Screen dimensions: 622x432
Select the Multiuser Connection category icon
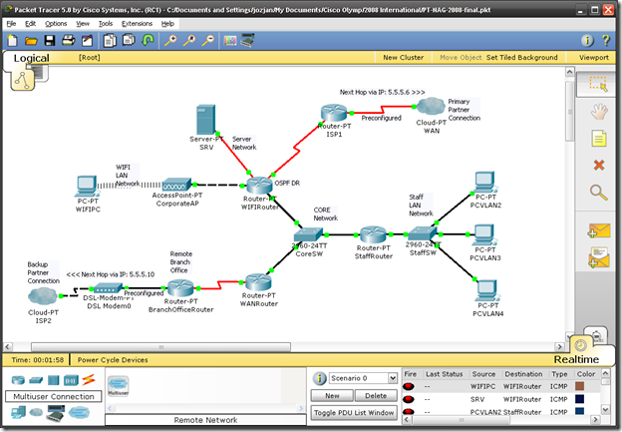79,412
